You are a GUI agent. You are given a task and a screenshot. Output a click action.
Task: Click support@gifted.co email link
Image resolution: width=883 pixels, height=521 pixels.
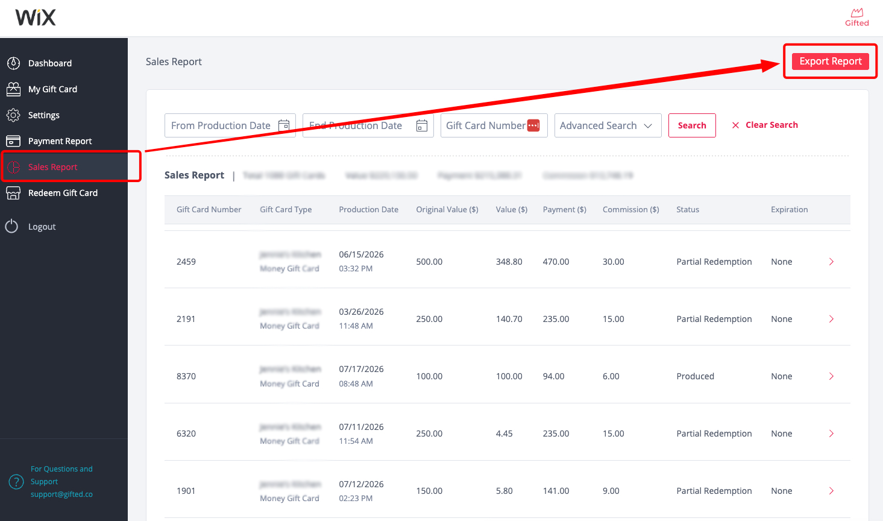61,494
